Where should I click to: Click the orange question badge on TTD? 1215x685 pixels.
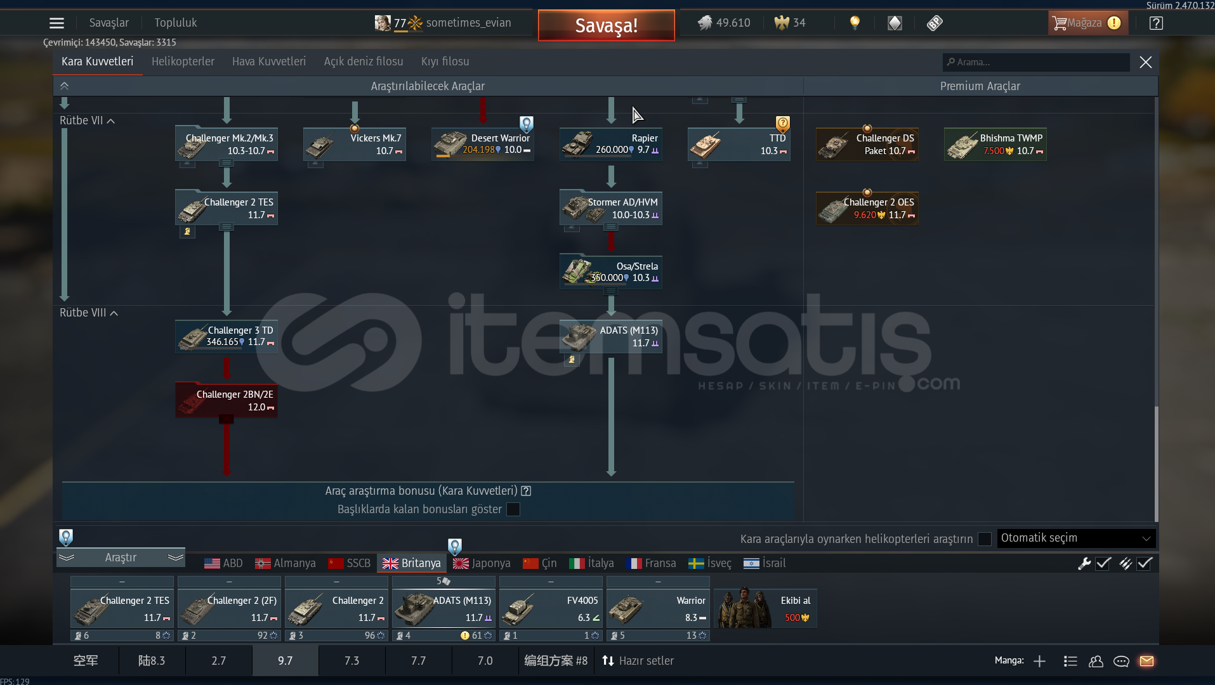(x=782, y=124)
